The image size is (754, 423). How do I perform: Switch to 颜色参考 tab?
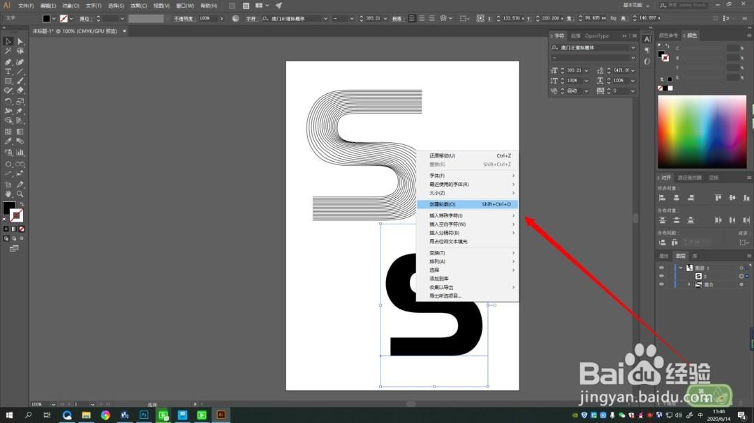tap(668, 36)
